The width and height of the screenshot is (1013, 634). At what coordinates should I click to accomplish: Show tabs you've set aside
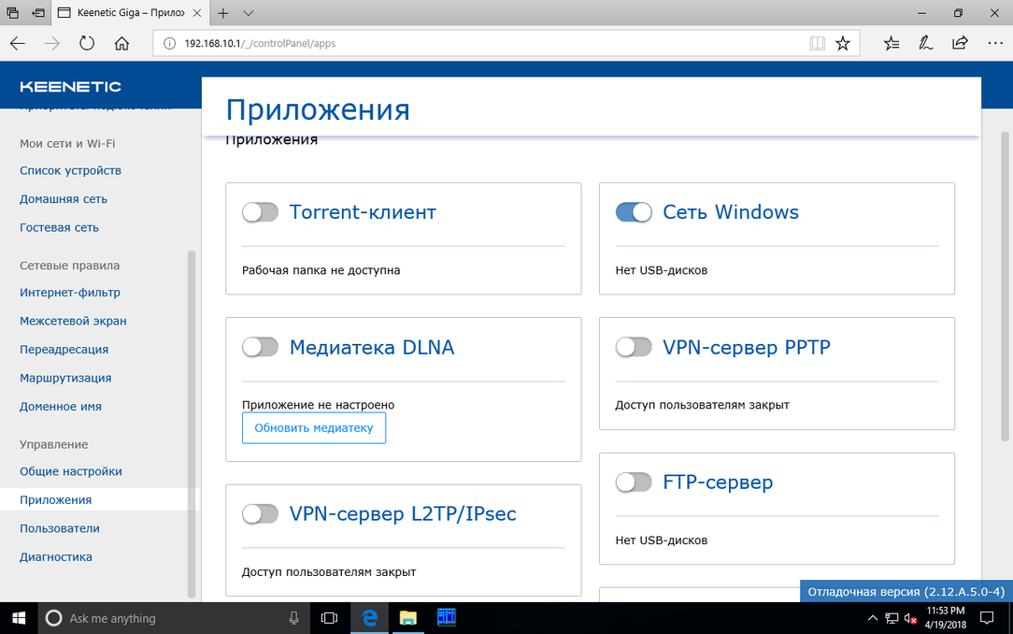tap(12, 13)
